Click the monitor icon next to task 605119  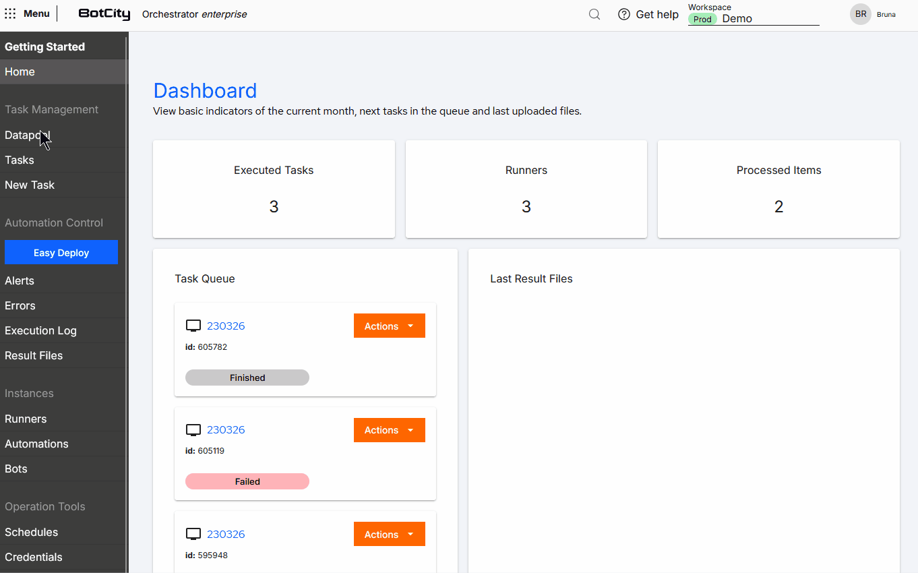(193, 429)
